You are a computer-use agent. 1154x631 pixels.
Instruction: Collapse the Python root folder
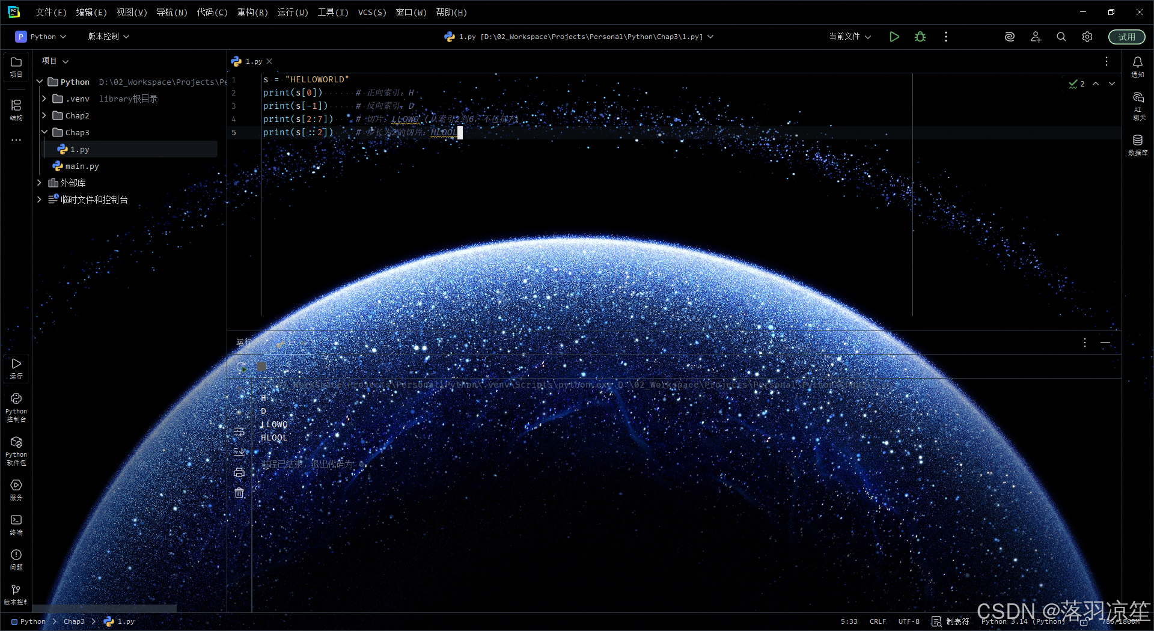39,82
